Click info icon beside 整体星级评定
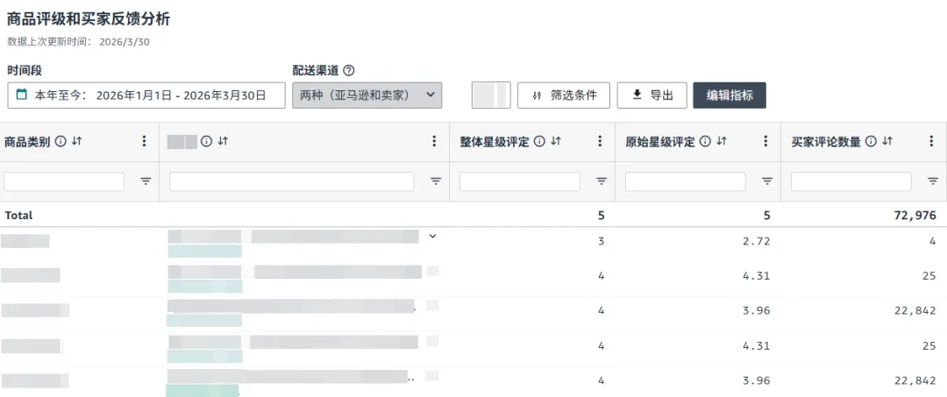Image resolution: width=947 pixels, height=397 pixels. [x=539, y=141]
